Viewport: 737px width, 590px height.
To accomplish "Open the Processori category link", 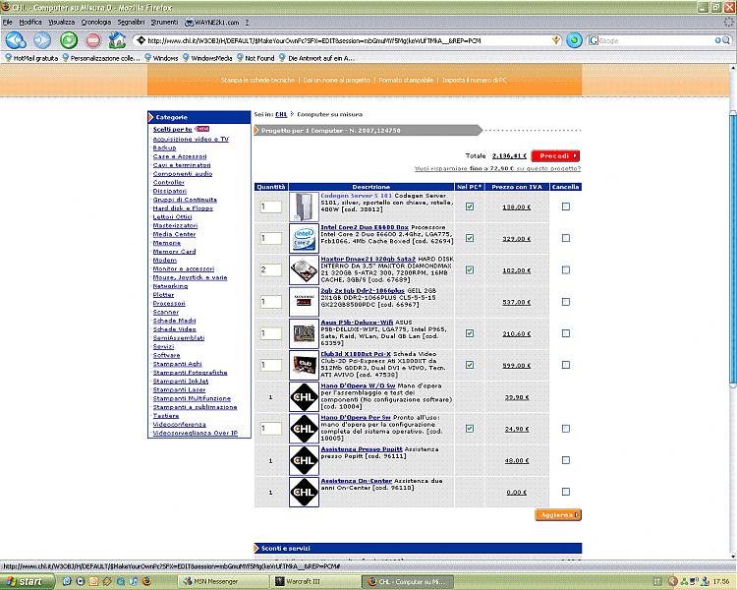I will pos(169,304).
